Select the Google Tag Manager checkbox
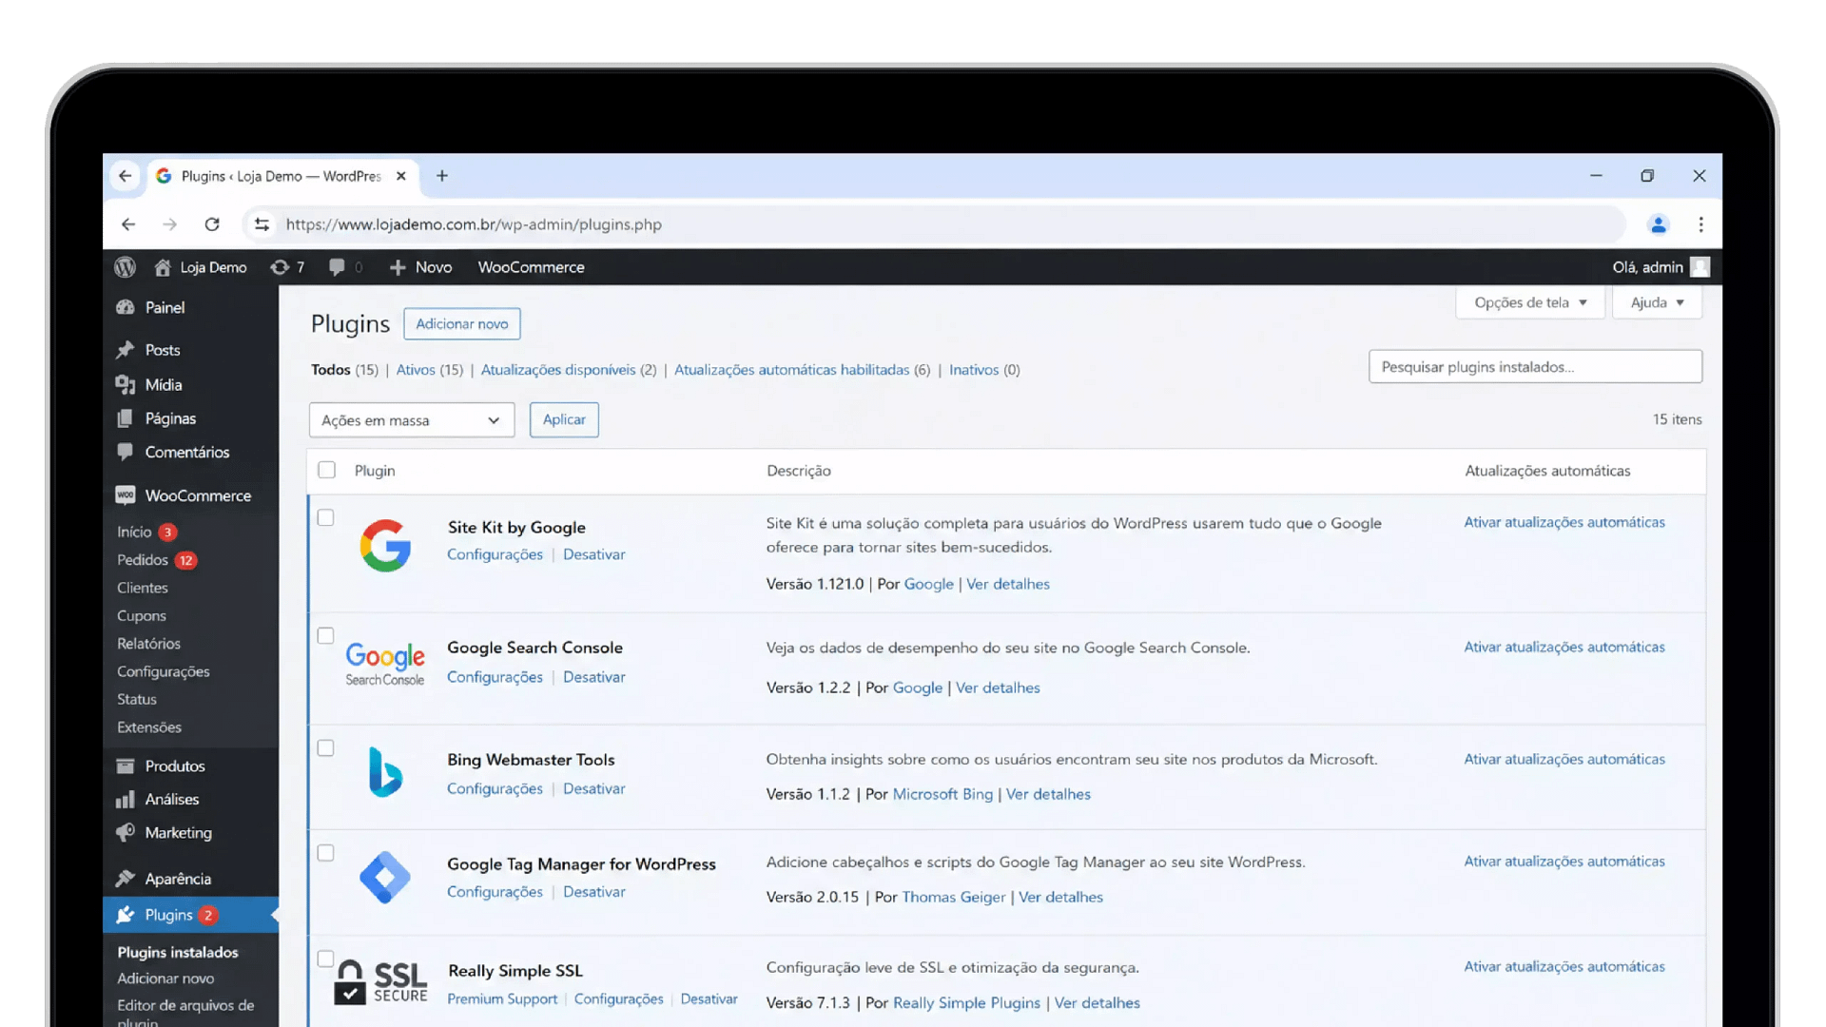1826x1027 pixels. pos(325,853)
